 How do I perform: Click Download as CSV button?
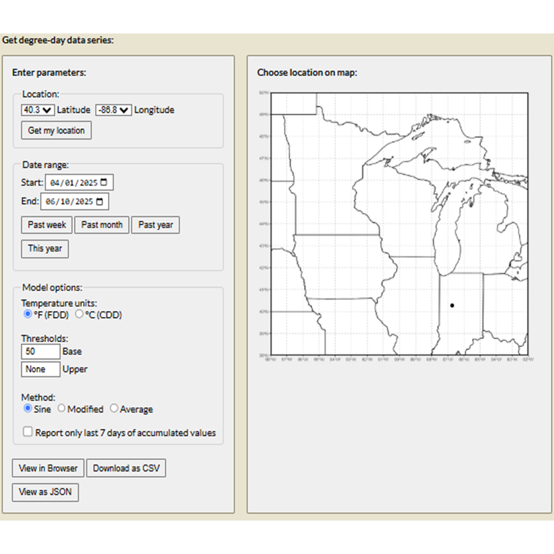pos(126,468)
